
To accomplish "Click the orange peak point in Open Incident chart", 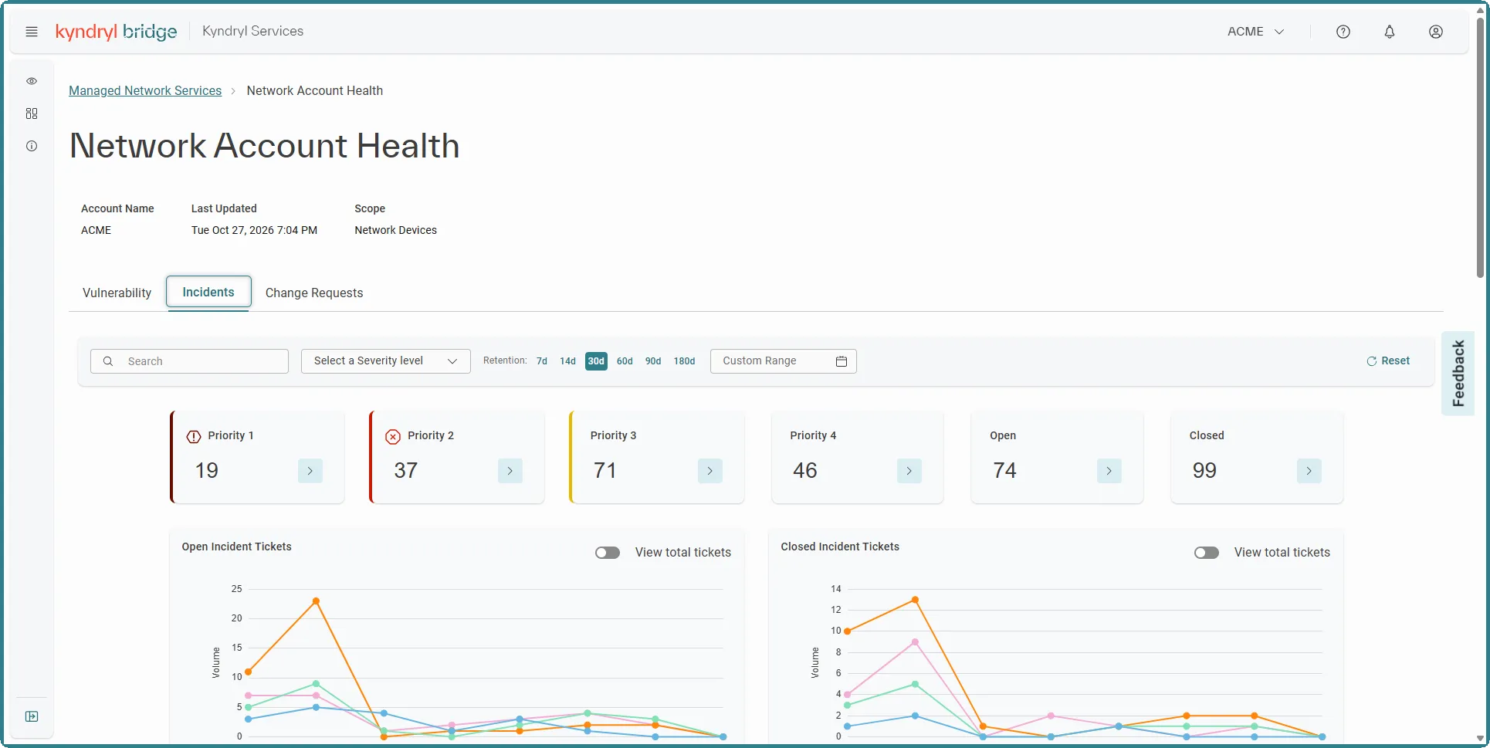I will [316, 601].
